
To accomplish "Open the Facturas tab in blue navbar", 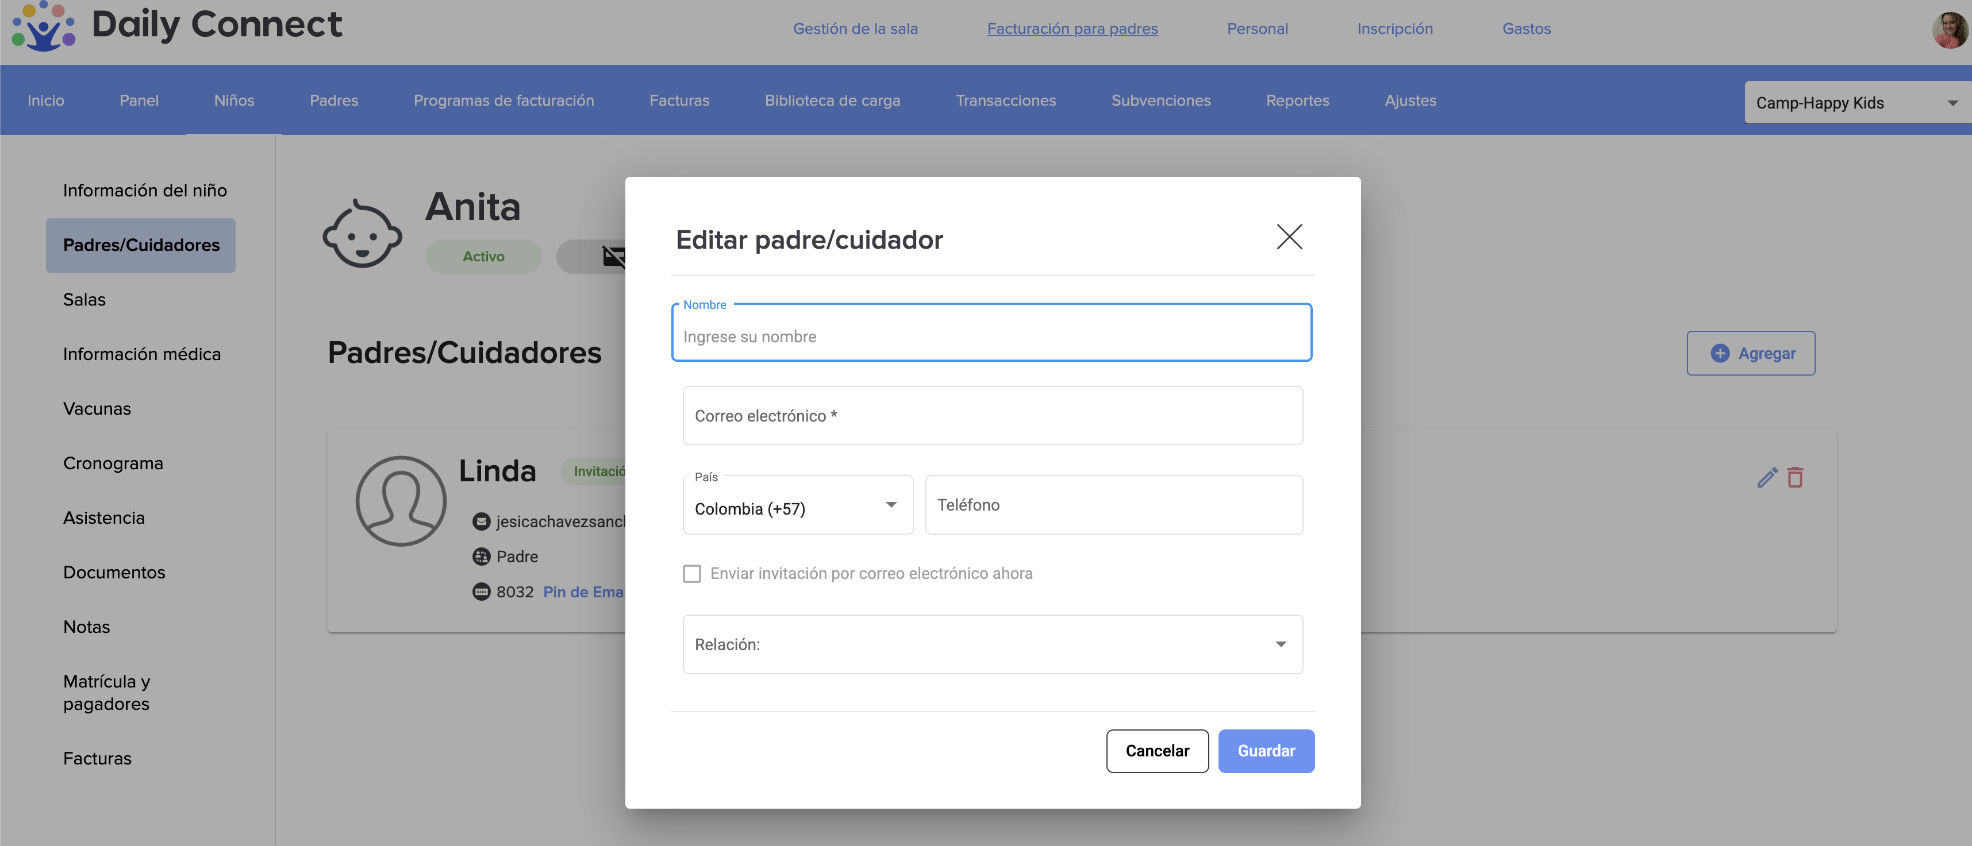I will pos(679,100).
